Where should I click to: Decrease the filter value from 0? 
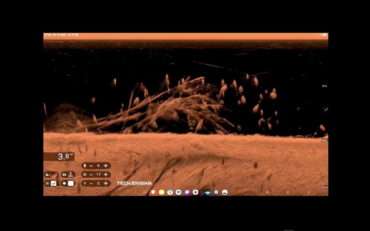91,183
